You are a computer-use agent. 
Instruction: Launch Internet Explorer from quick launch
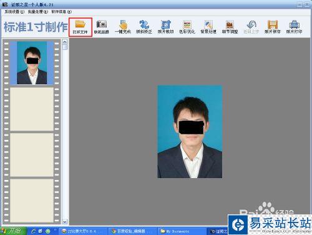tap(34, 231)
